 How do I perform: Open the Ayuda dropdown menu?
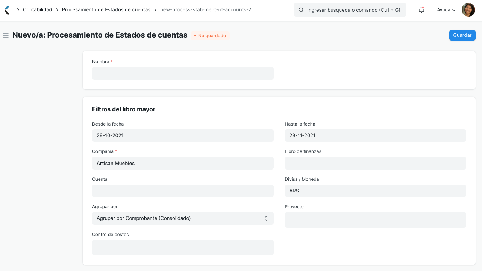click(x=445, y=10)
